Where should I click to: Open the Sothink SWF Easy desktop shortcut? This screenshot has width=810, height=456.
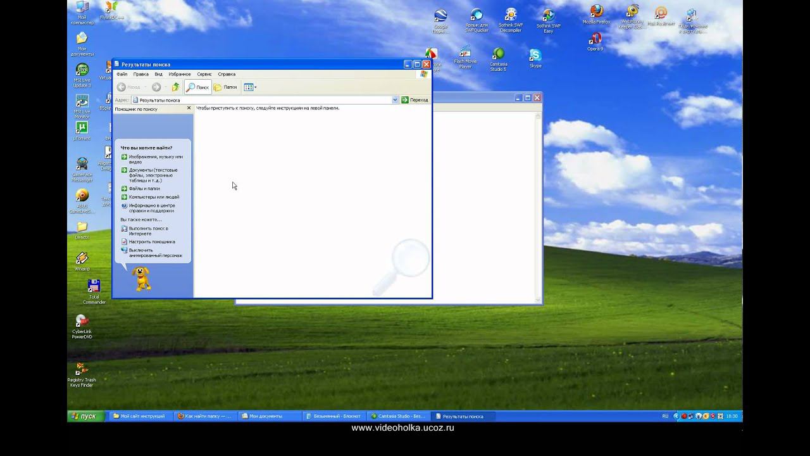click(x=548, y=20)
